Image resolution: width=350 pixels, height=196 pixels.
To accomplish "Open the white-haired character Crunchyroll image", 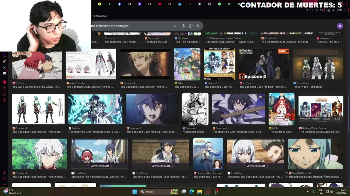I will point(40,154).
